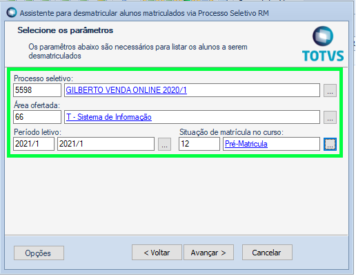Click the parameters description text

click(138, 52)
